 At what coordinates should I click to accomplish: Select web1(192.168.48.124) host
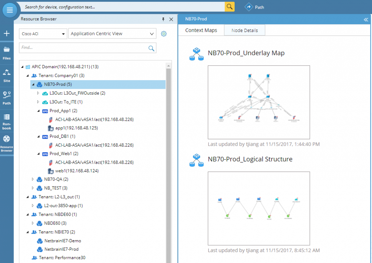[77, 171]
